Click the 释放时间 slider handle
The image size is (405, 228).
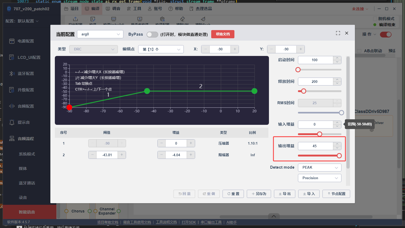[303, 91]
